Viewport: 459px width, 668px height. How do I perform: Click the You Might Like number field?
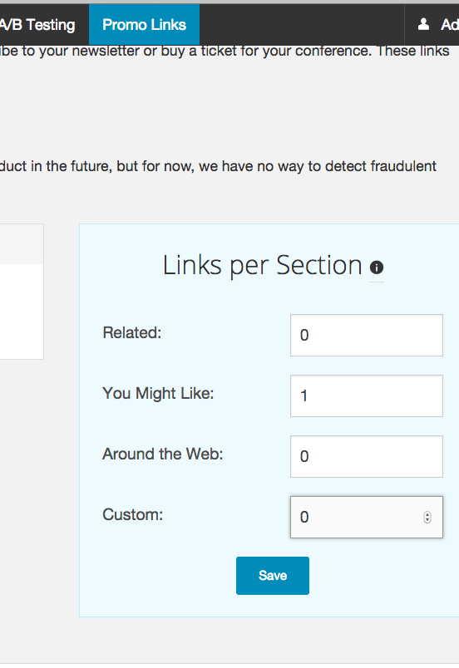point(367,395)
